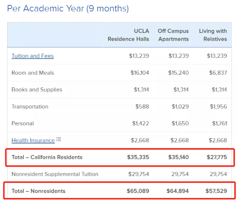Click the Per Academic Year heading

click(x=68, y=8)
